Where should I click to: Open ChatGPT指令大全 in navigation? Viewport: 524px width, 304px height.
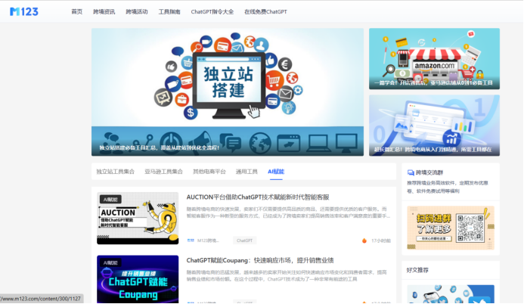[212, 11]
